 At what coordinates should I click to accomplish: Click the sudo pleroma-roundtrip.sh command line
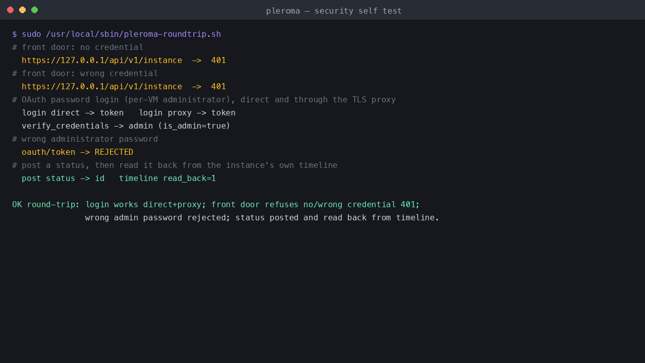pyautogui.click(x=116, y=34)
